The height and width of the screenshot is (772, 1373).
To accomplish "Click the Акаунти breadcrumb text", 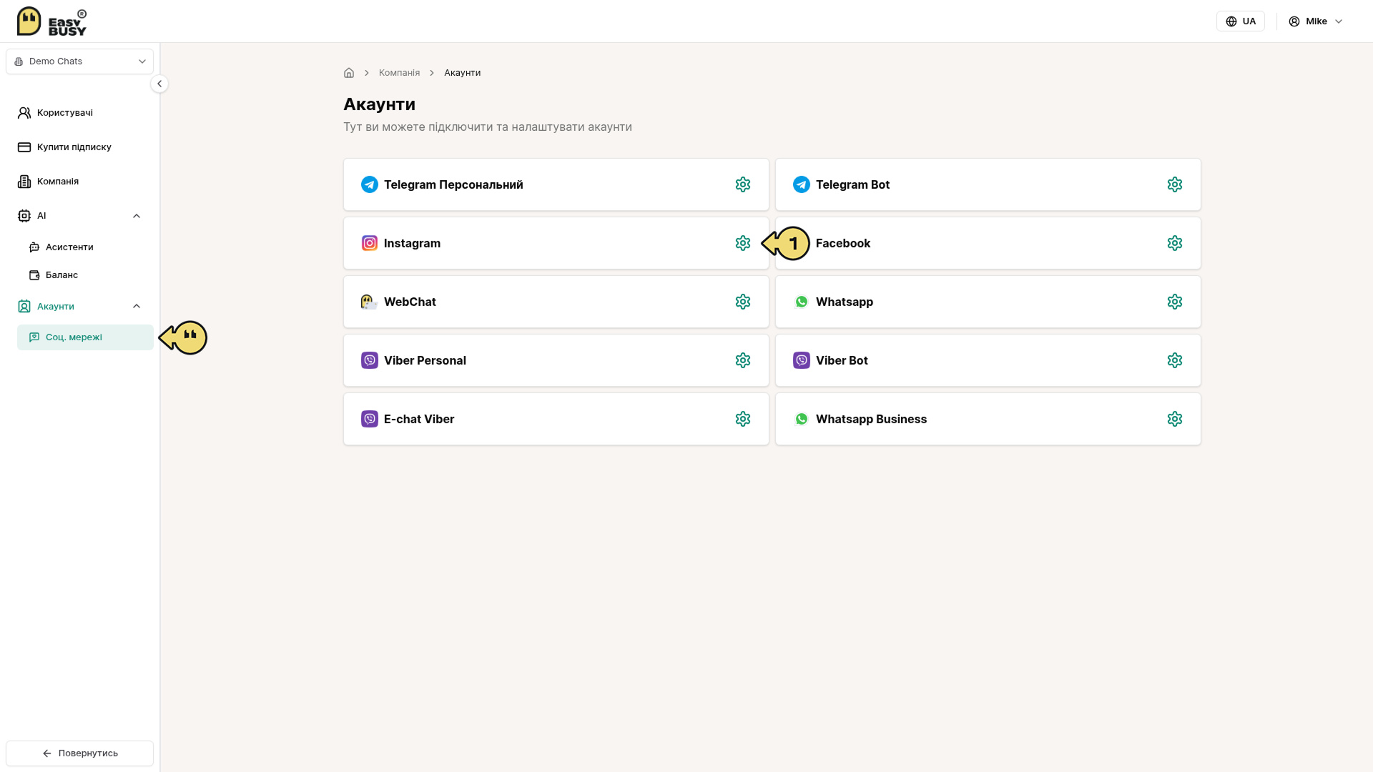I will 462,73.
